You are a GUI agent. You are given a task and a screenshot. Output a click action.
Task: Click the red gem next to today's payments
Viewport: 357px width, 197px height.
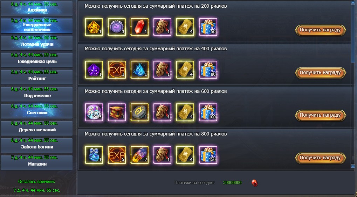pos(255,183)
